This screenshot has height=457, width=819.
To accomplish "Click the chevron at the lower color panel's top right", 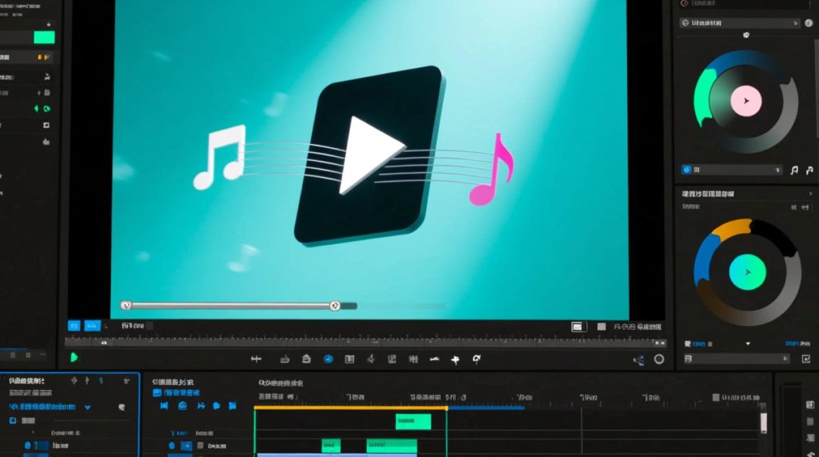I will click(x=810, y=194).
